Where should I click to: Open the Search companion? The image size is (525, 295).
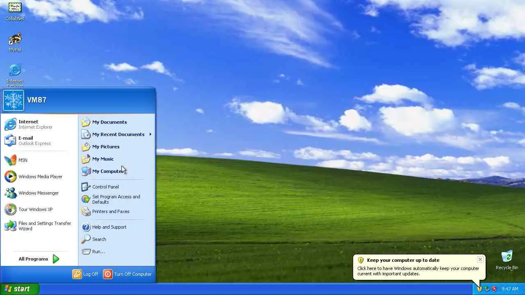coord(116,239)
